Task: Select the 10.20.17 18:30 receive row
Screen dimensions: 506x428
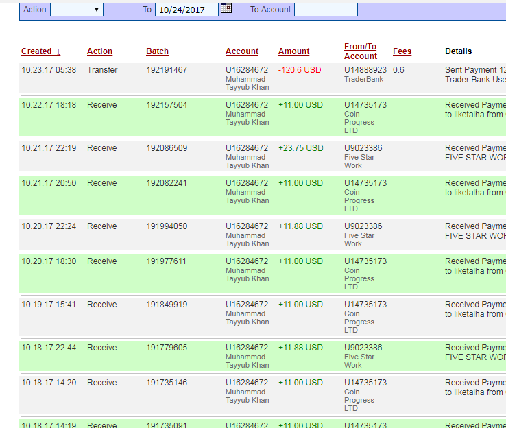Action: 49,261
